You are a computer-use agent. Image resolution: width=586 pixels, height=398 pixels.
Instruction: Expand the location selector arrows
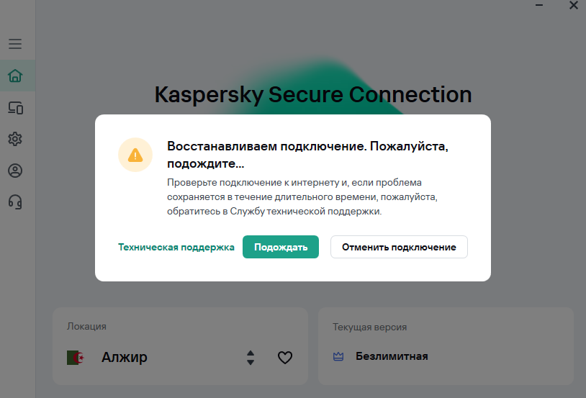point(251,358)
